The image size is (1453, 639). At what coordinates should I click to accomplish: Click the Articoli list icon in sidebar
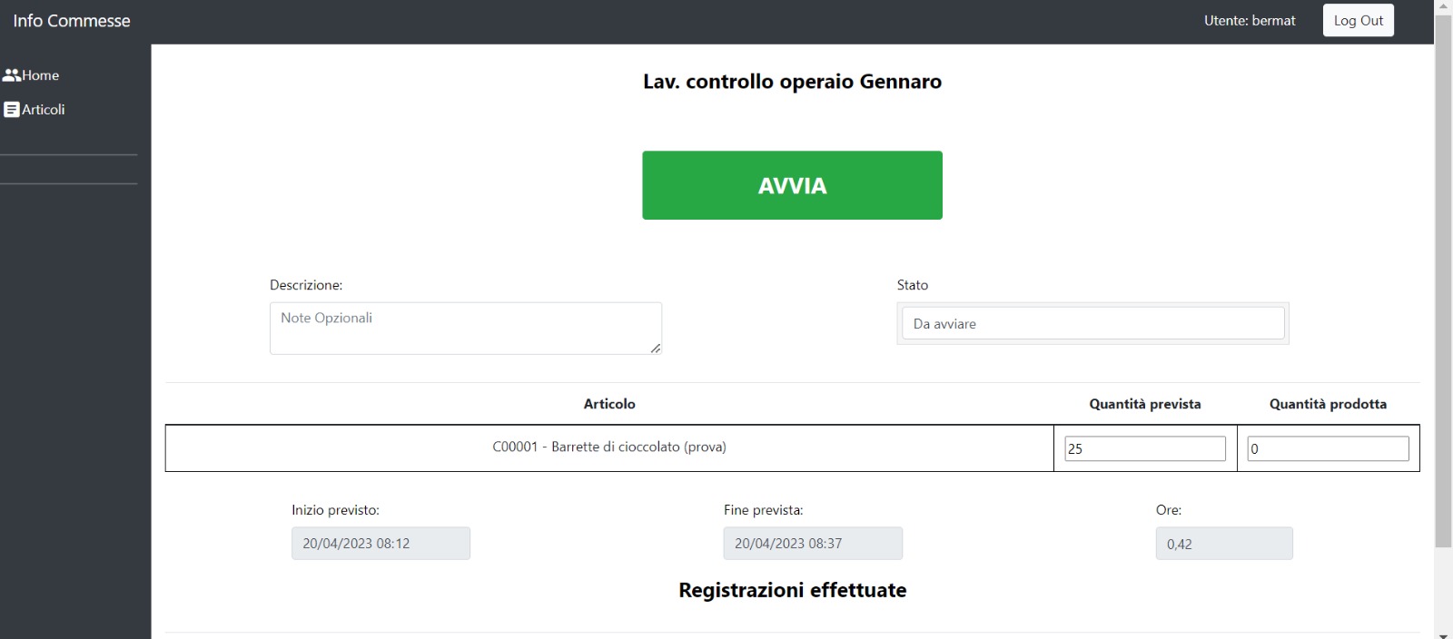(12, 110)
